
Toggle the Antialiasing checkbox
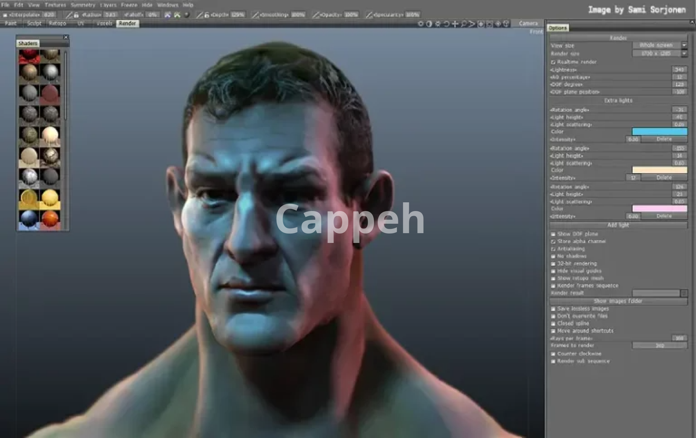pos(553,249)
